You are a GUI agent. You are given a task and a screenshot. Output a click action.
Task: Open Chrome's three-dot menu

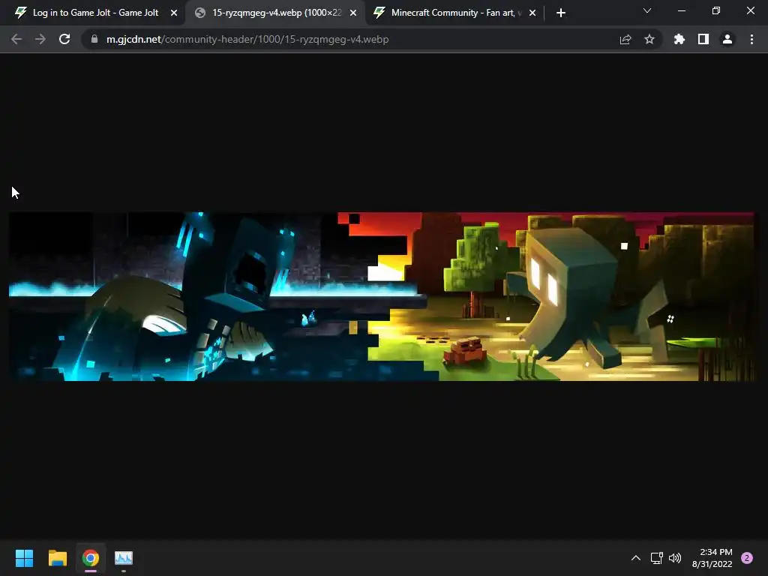click(751, 39)
